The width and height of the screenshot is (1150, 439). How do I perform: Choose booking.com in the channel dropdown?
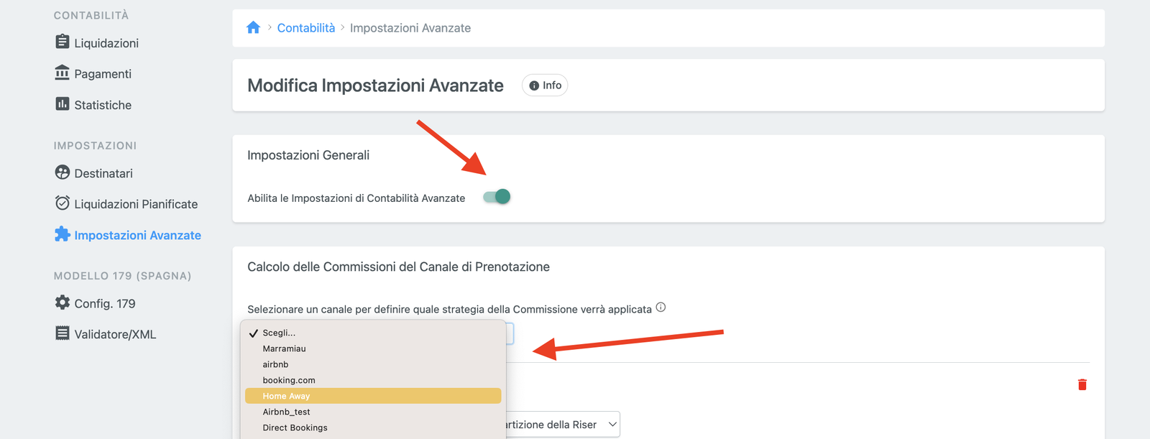point(289,380)
